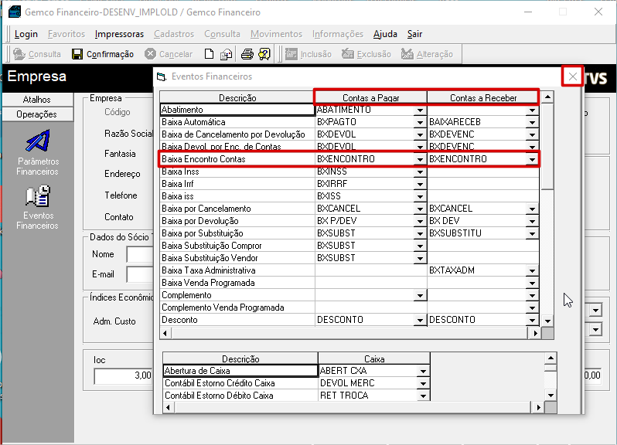Open RET TROCA Caixa dropdown

tap(424, 396)
